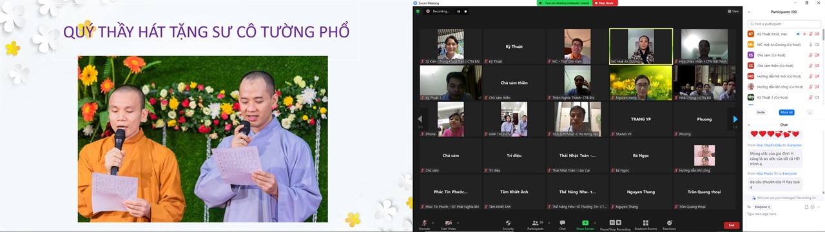Click the Invite button
Screen dimensions: 825x232
tap(761, 112)
